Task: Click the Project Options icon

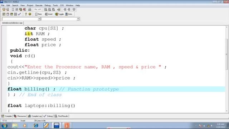Action: pos(74,10)
